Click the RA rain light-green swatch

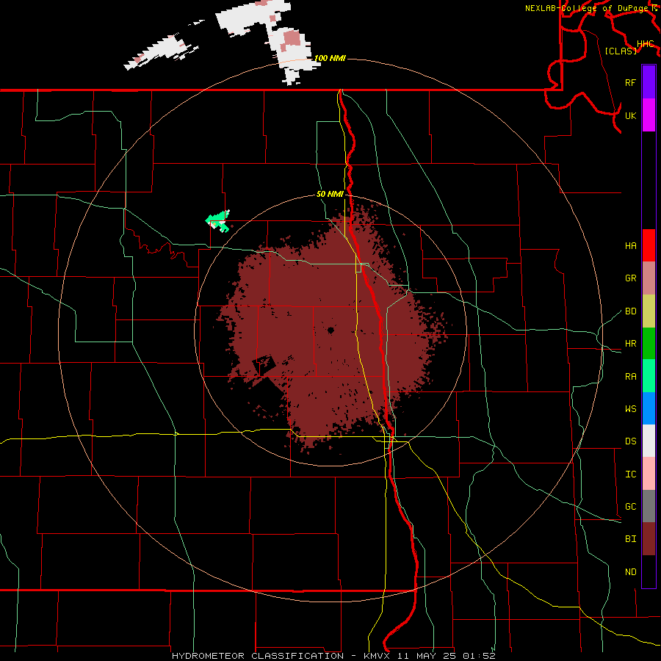[x=649, y=375]
